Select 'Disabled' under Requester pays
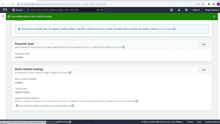This screenshot has height=124, width=220. (19, 57)
